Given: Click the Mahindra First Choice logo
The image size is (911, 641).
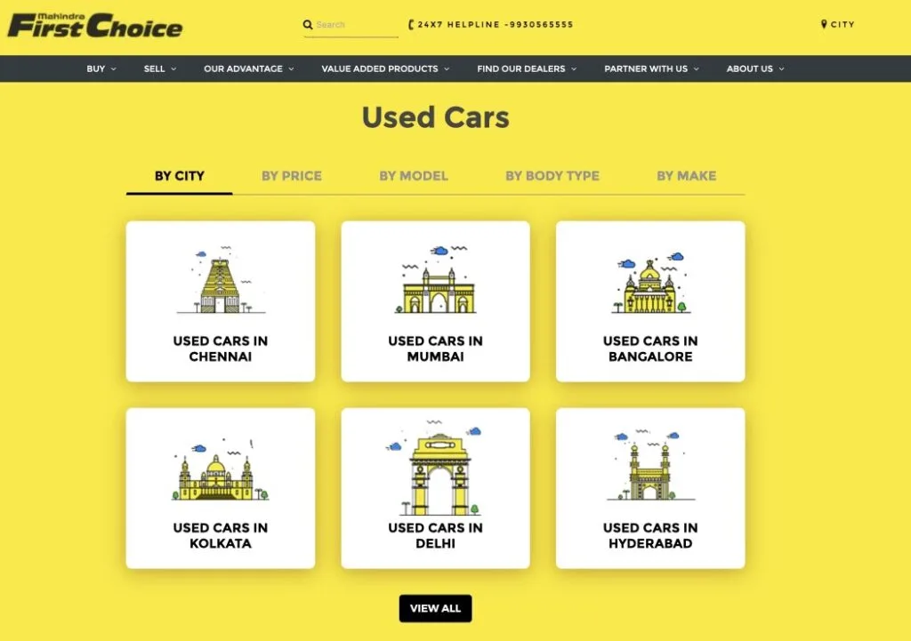Looking at the screenshot, I should 95,26.
